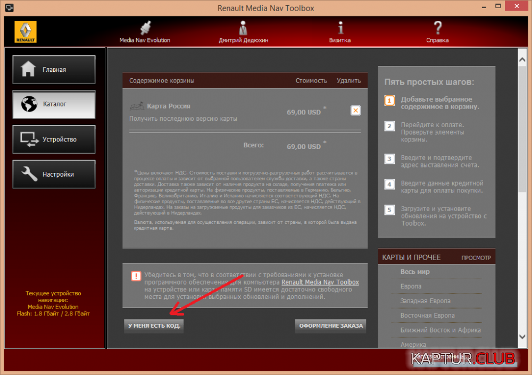532x375 pixels.
Task: Close the Renault Media Nav Toolbox window
Action: click(x=517, y=6)
